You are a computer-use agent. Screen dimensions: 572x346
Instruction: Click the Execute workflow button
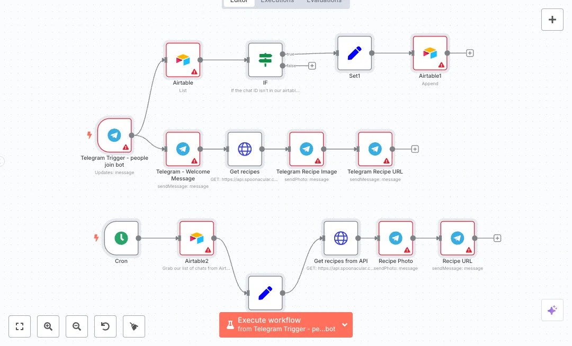[x=281, y=324]
